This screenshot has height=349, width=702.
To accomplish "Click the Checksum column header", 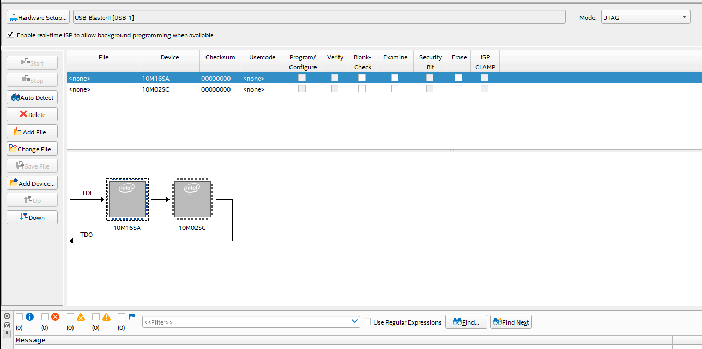I will coord(220,61).
